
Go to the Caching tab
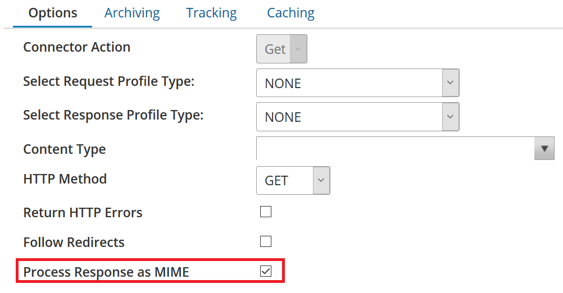pos(290,13)
